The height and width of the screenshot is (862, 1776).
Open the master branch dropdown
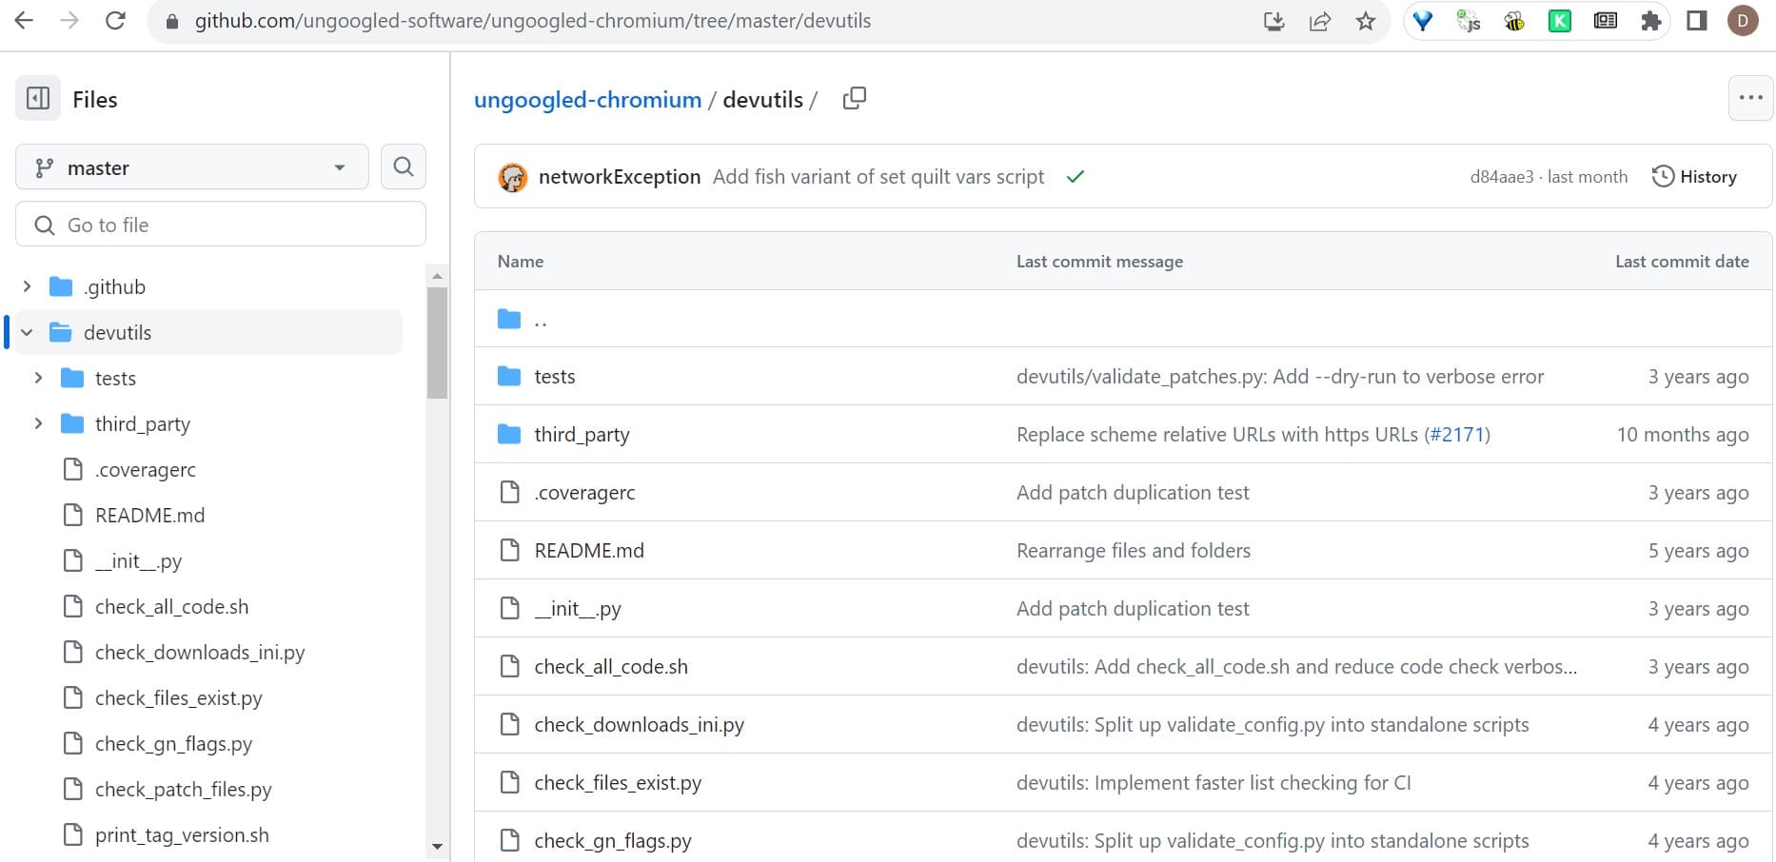click(192, 167)
